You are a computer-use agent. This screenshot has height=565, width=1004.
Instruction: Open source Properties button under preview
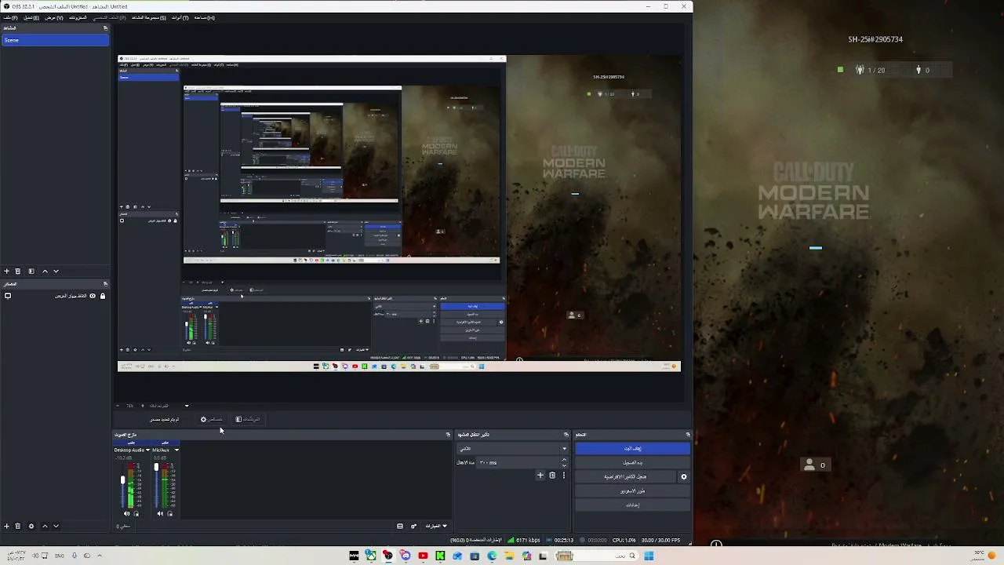212,419
